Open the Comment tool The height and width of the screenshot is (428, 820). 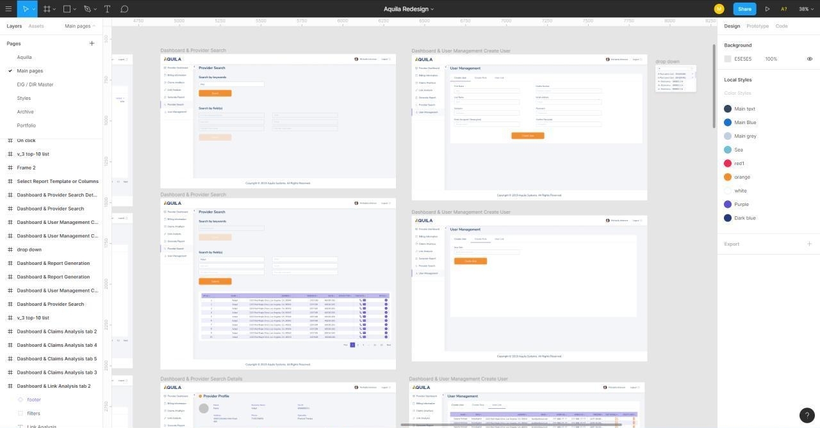(122, 8)
